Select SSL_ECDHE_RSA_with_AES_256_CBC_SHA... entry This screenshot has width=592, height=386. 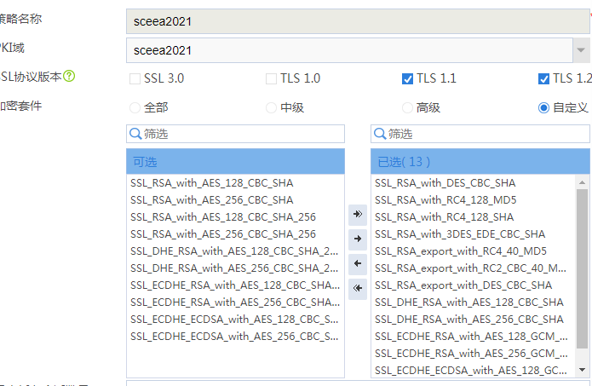coord(236,302)
